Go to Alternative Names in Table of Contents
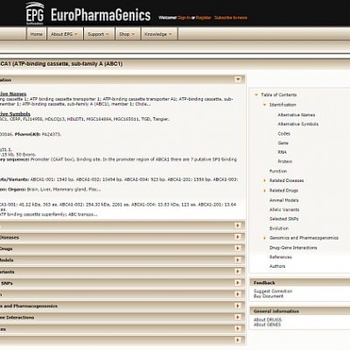The image size is (350, 350). point(297,115)
